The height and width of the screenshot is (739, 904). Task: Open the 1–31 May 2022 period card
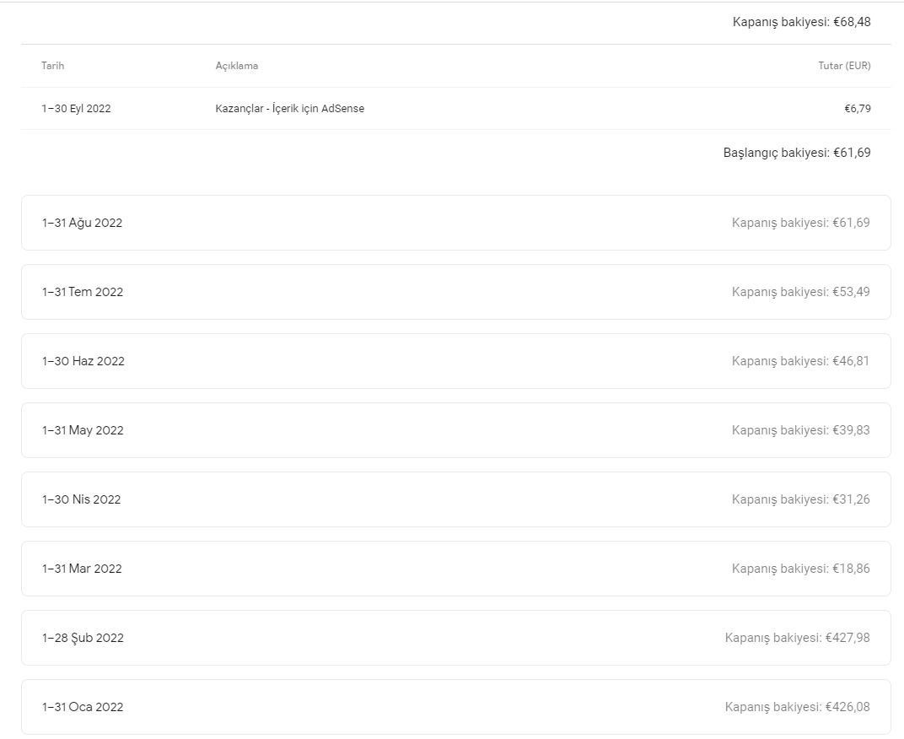point(455,430)
